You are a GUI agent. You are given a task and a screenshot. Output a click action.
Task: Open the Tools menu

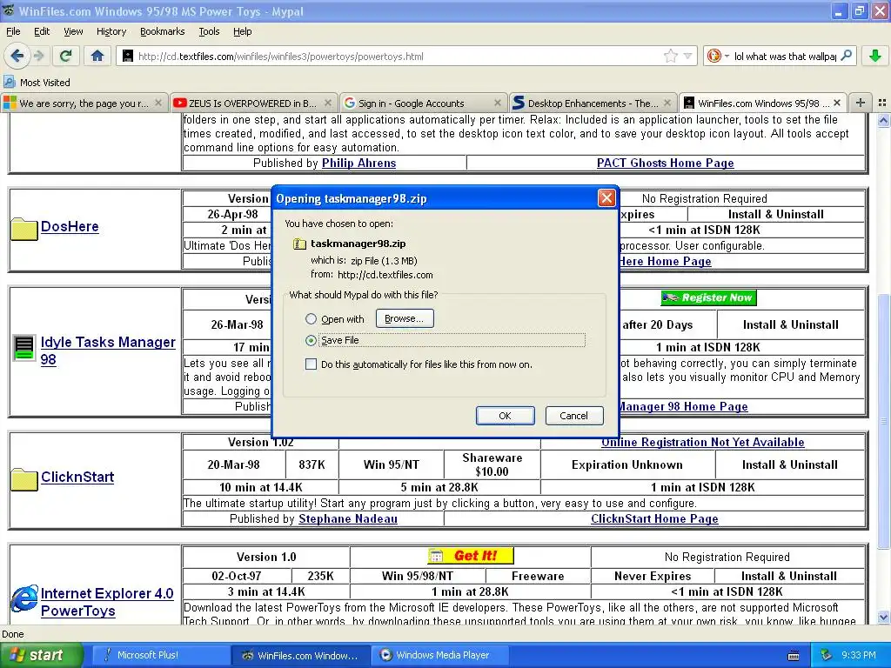[x=209, y=31]
